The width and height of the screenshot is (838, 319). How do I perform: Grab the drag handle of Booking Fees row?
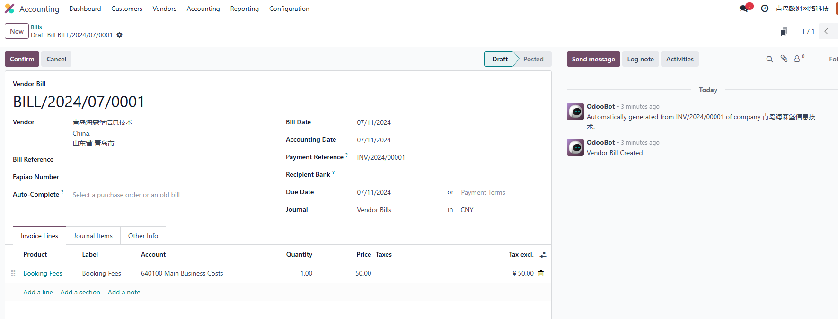pyautogui.click(x=13, y=273)
